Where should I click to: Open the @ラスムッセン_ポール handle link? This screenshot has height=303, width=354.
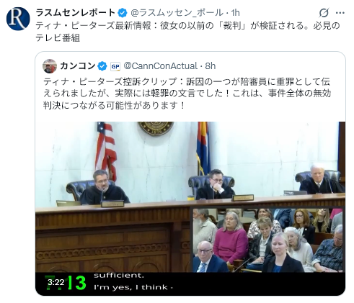(177, 13)
